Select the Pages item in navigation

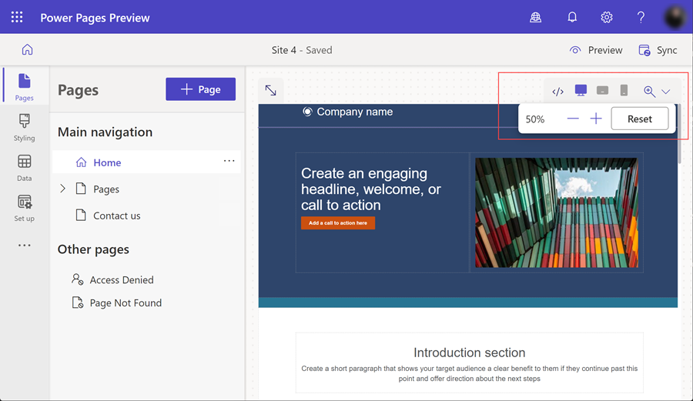pyautogui.click(x=106, y=189)
